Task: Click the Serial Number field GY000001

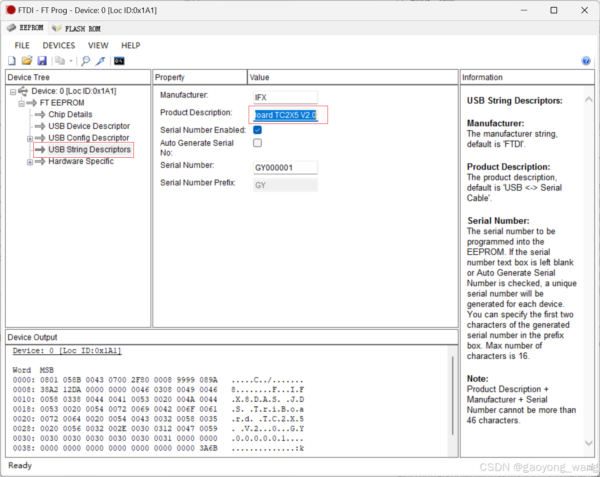Action: pos(285,168)
